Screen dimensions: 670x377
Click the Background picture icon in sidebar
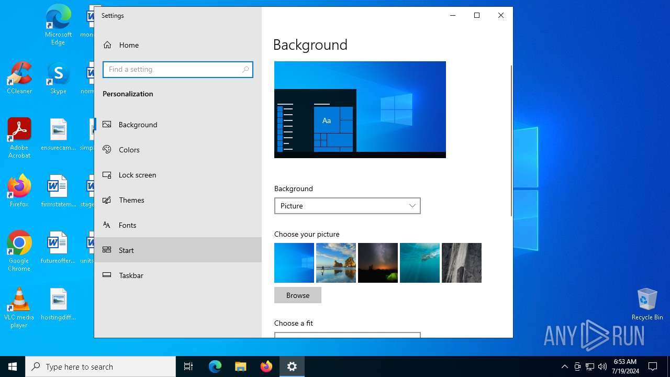(107, 125)
